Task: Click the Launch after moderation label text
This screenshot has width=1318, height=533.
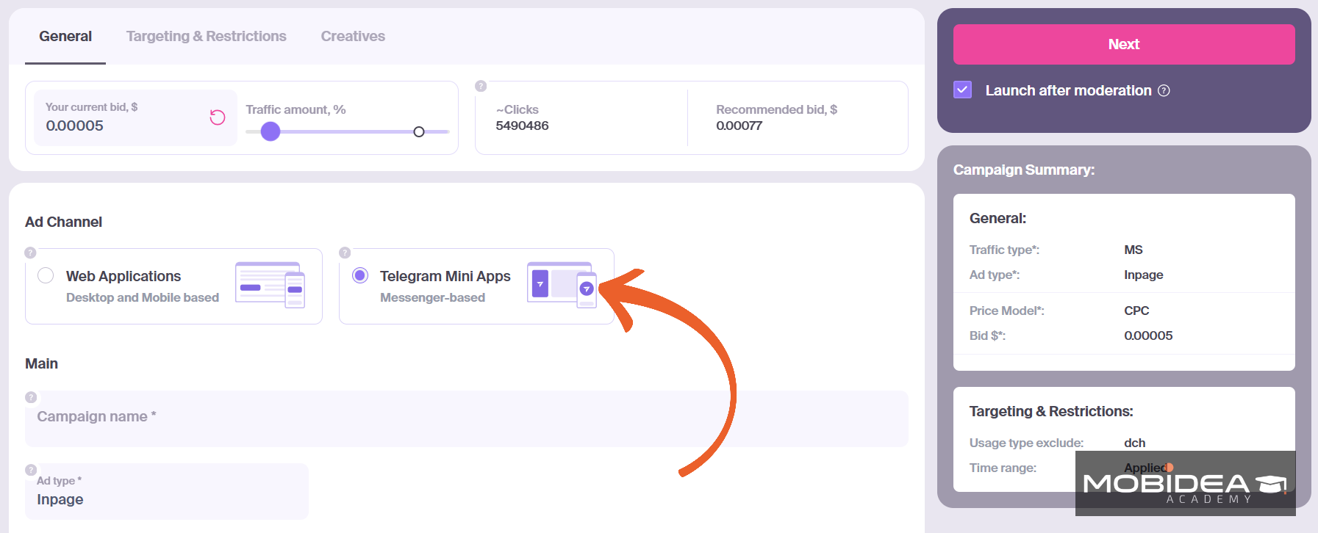Action: tap(1069, 90)
